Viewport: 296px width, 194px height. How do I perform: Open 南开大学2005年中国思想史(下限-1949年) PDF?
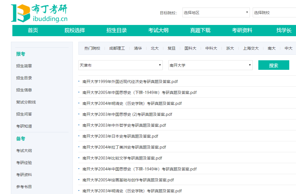[139, 93]
